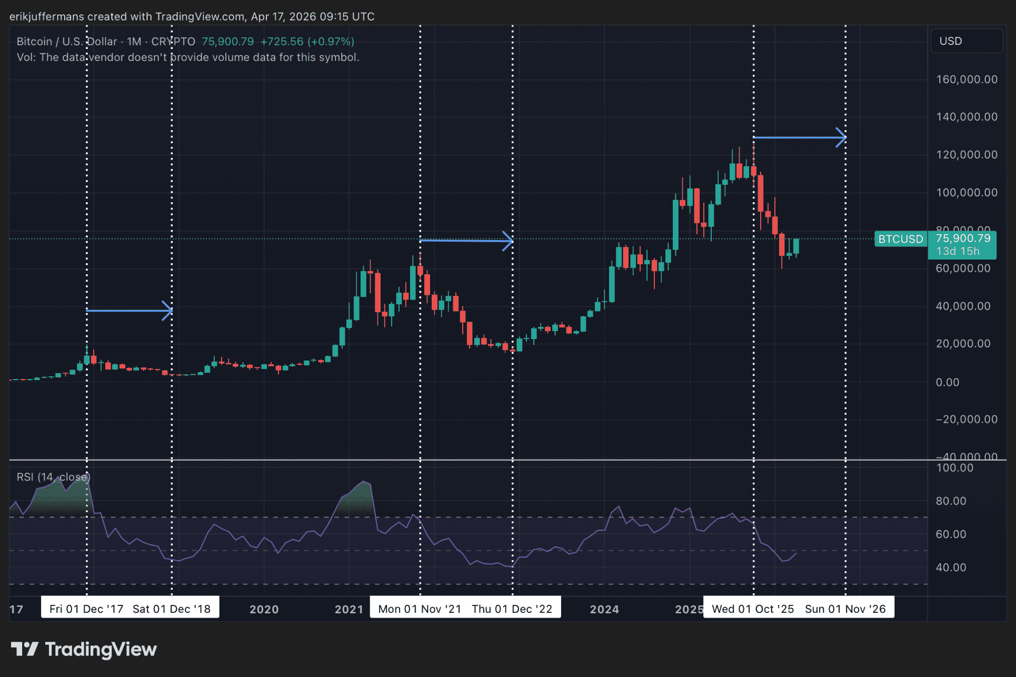Select the Fri 01 Dec '17 date label
Image resolution: width=1016 pixels, height=677 pixels.
coord(86,609)
